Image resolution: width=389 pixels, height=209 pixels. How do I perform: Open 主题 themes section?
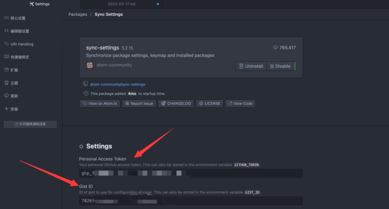pos(14,83)
